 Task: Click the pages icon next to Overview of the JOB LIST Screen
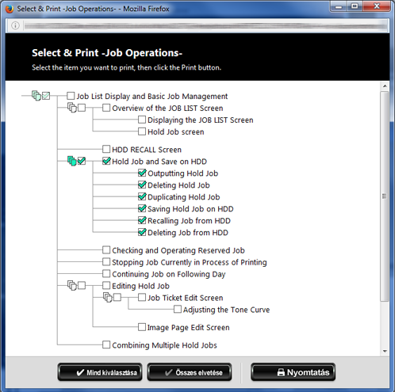pyautogui.click(x=72, y=108)
